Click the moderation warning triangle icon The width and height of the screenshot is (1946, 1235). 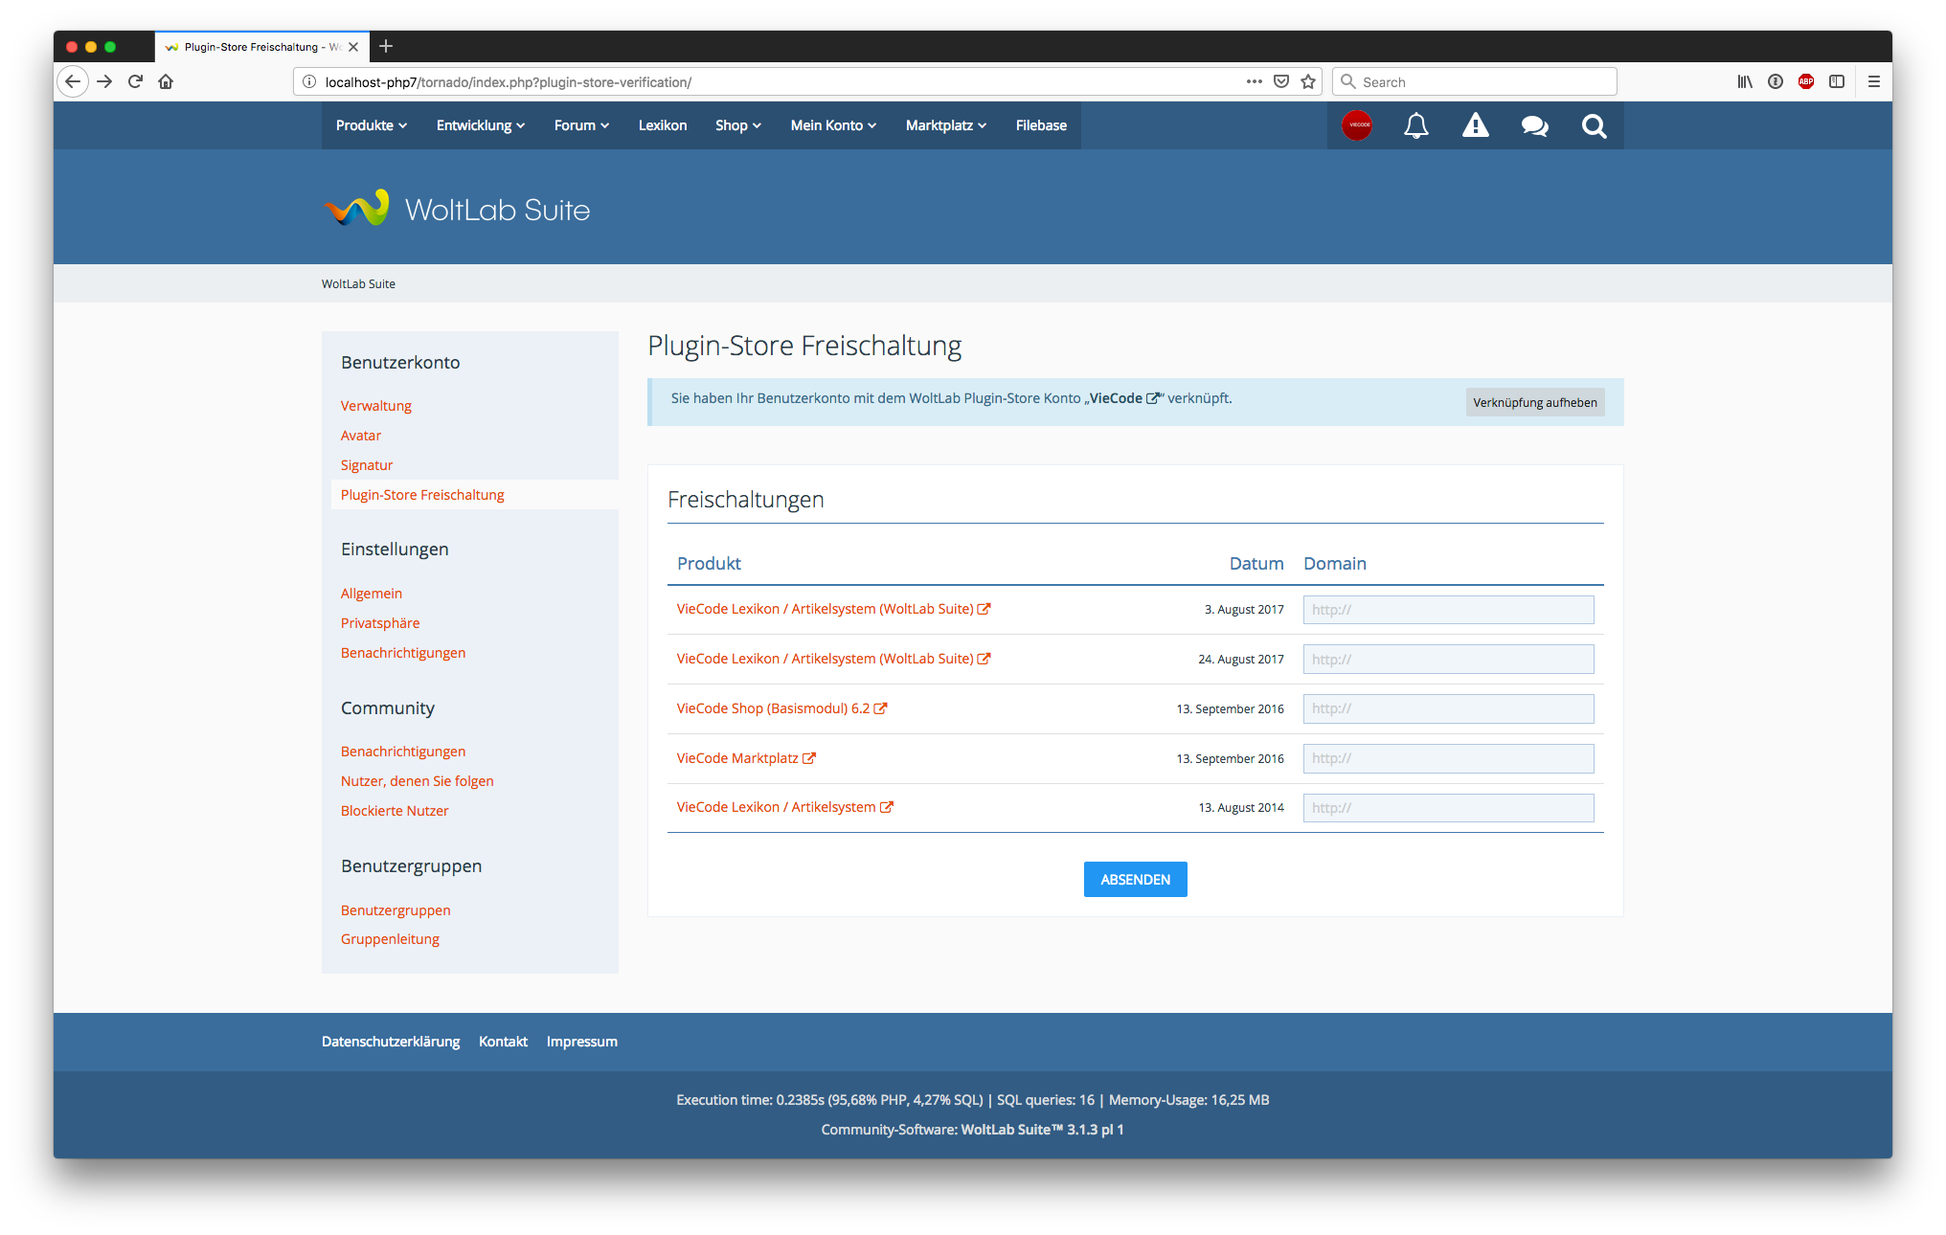1475,125
